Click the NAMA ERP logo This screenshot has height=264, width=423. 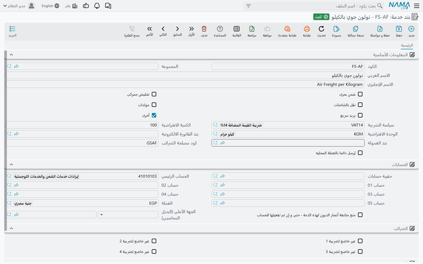(399, 6)
